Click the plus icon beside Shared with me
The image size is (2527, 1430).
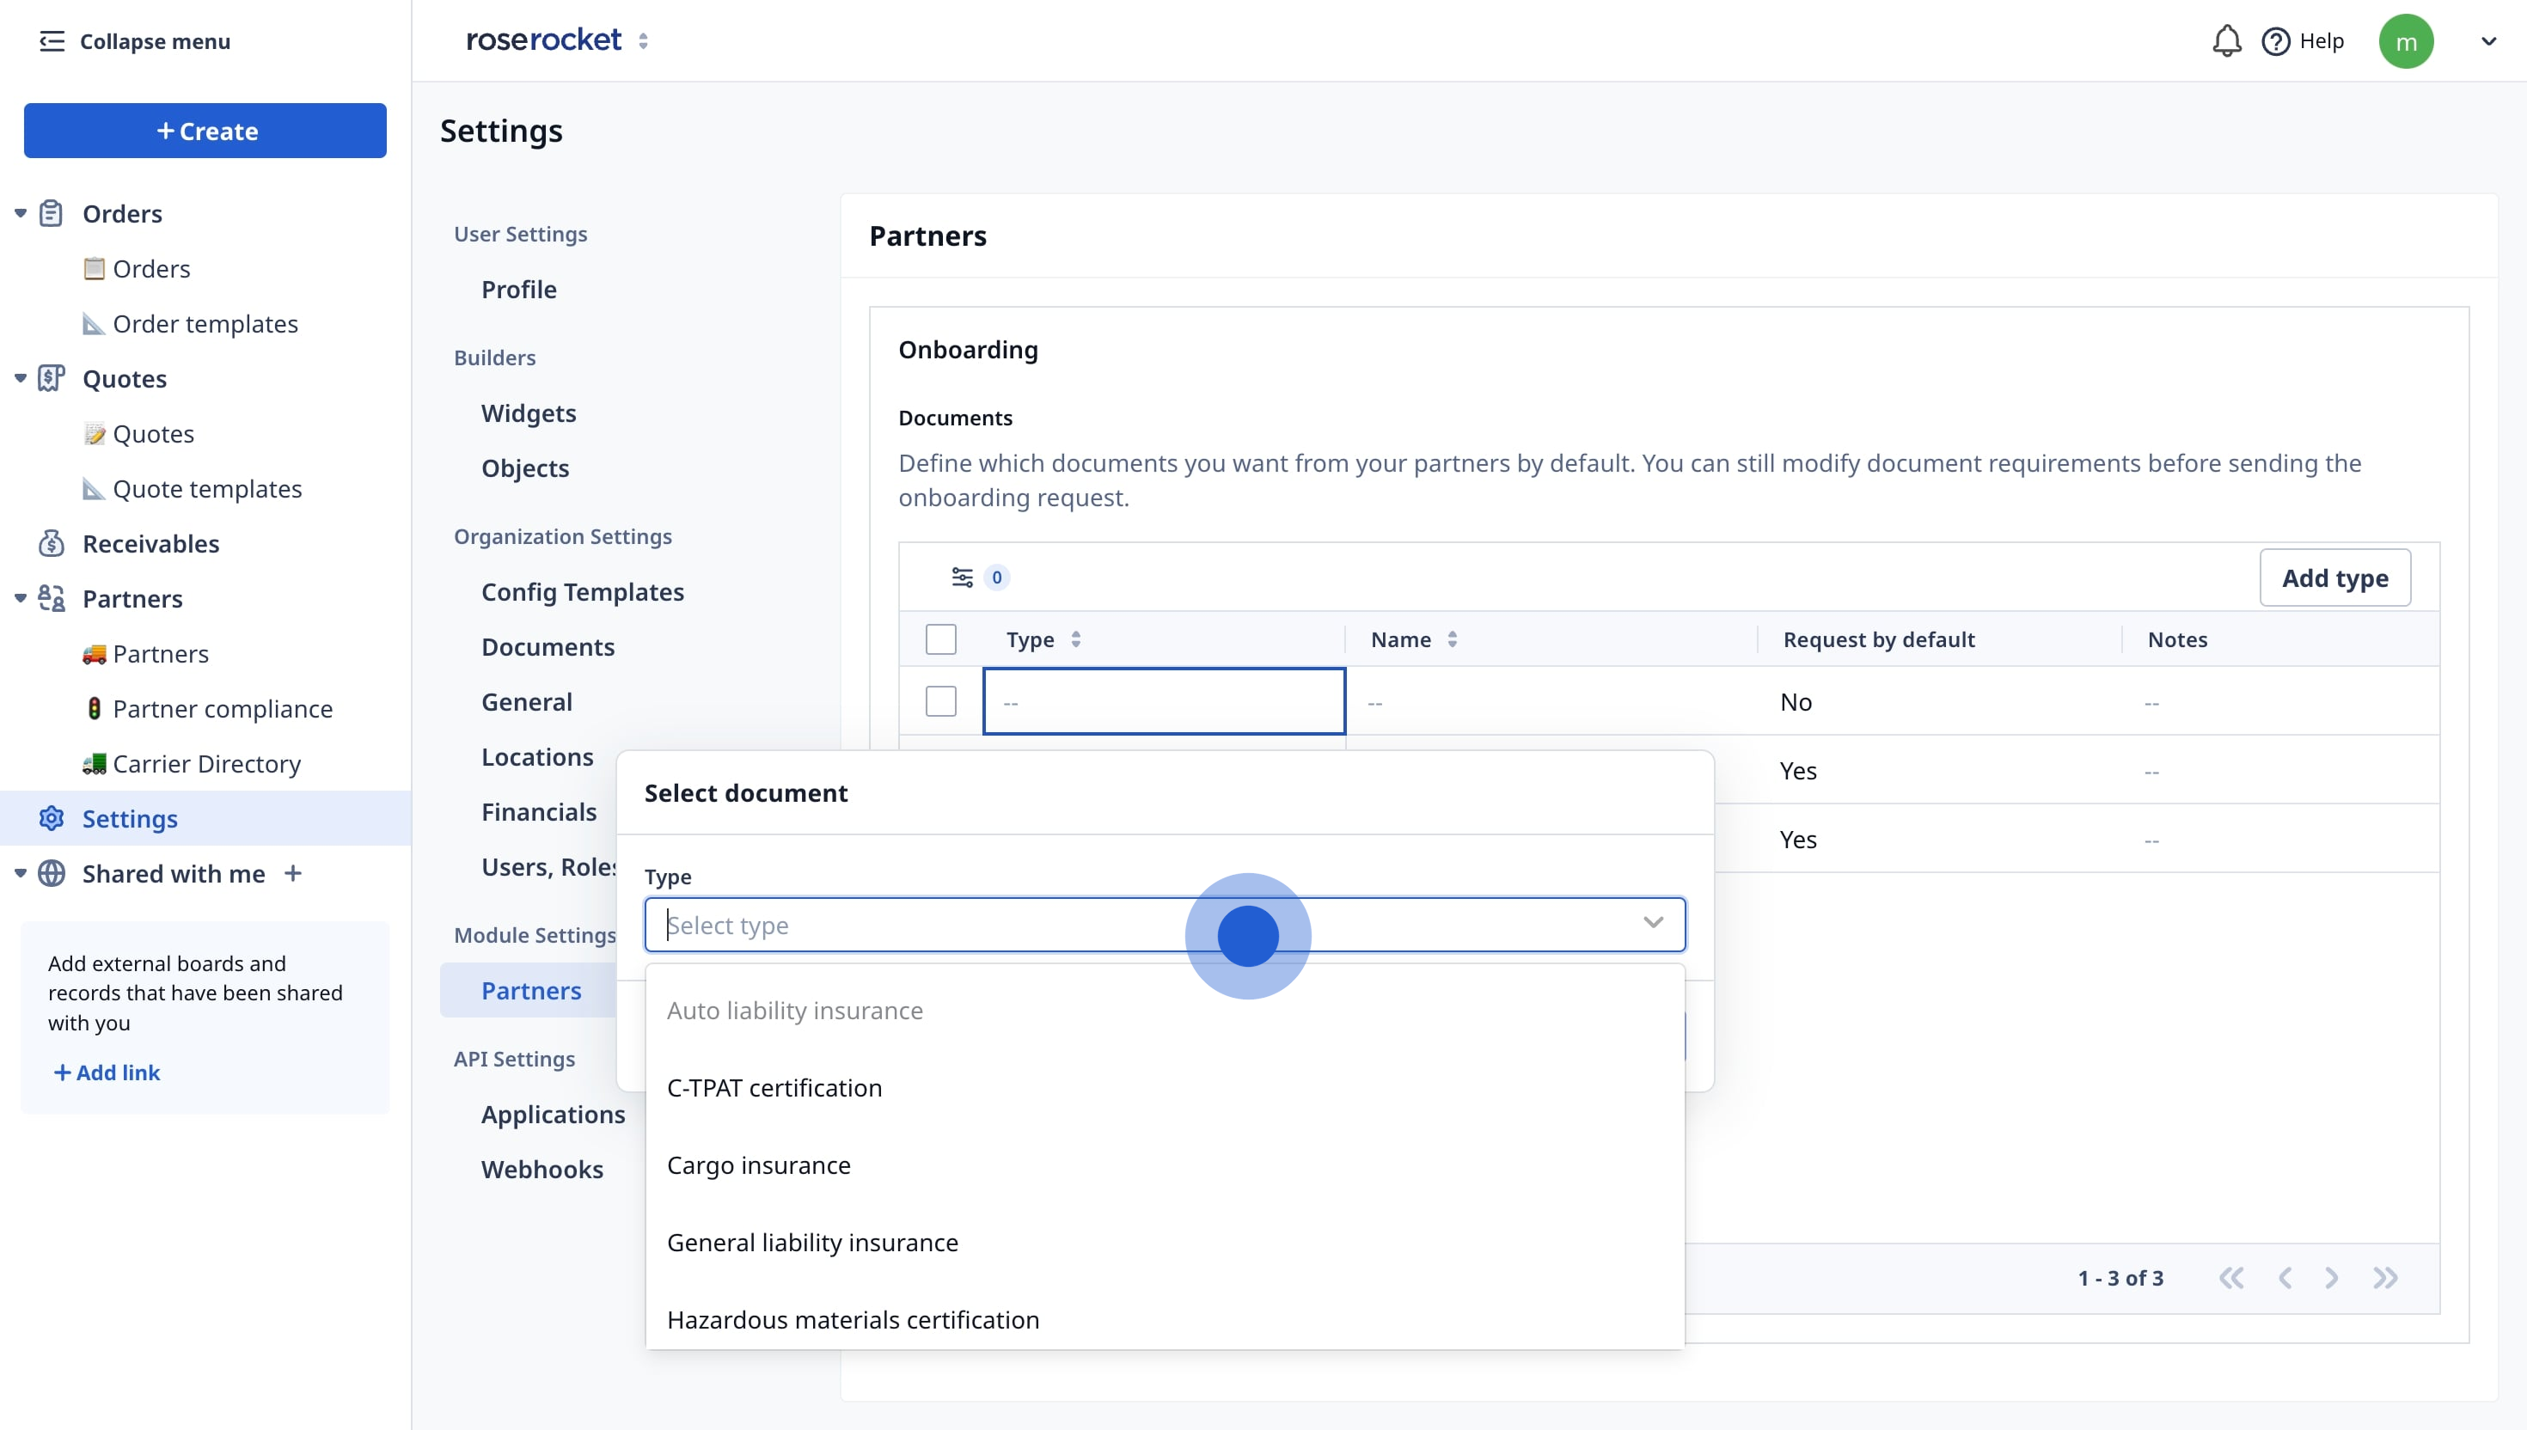(293, 873)
